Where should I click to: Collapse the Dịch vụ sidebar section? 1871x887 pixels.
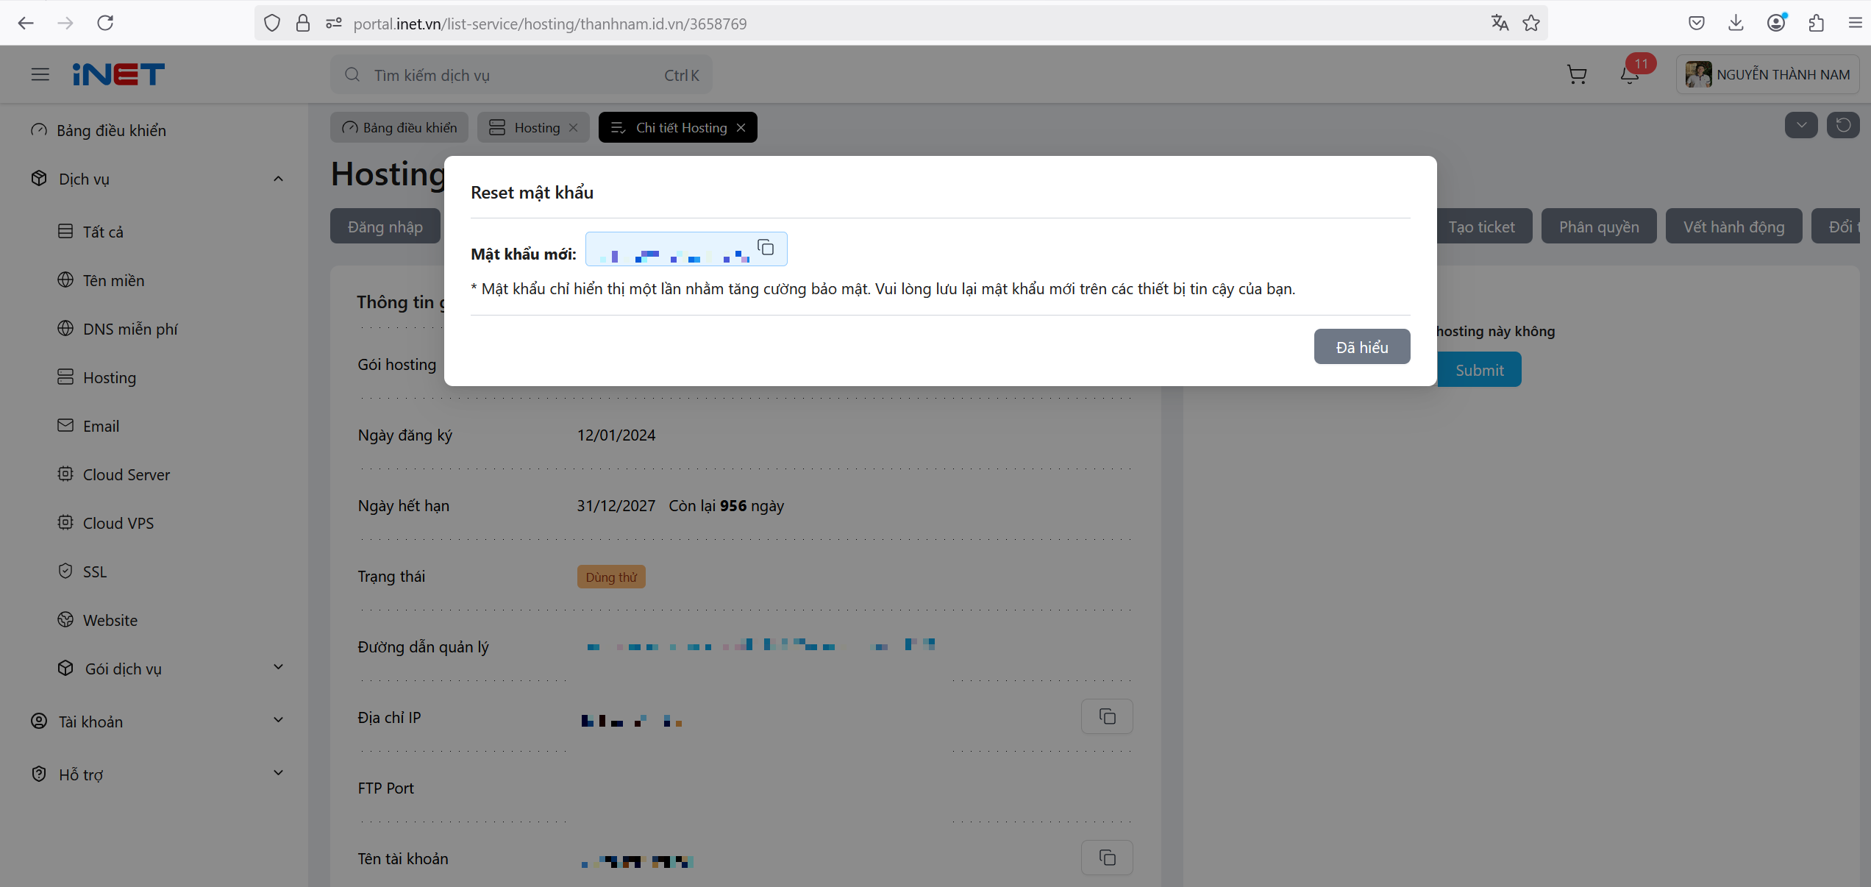[278, 179]
